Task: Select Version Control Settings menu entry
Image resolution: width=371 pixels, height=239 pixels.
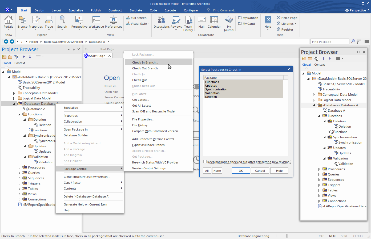Action: [150, 168]
